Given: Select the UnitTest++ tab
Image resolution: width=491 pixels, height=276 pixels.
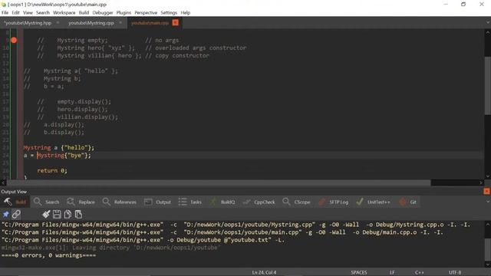Looking at the screenshot, I should click(x=373, y=202).
